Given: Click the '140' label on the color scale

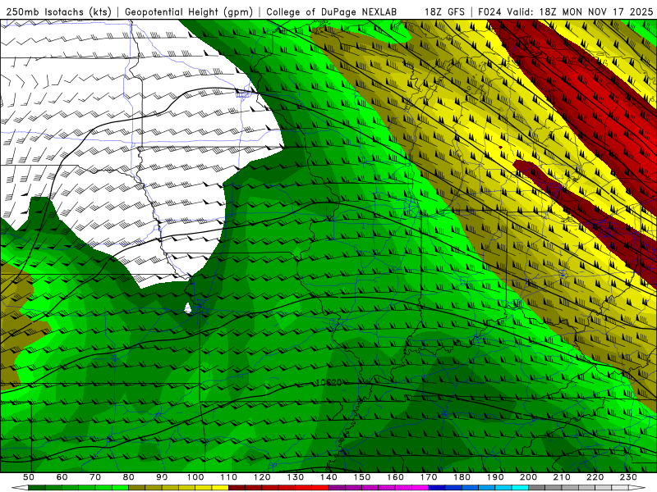Looking at the screenshot, I should 328,477.
